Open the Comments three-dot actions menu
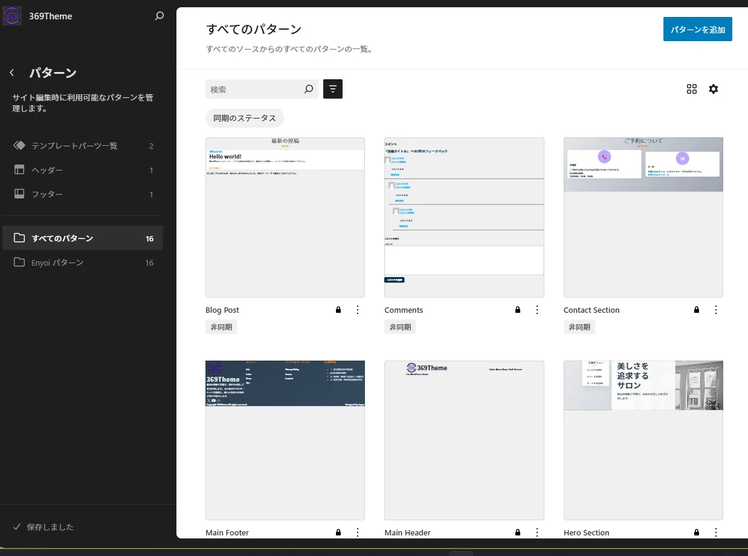Image resolution: width=748 pixels, height=556 pixels. tap(537, 310)
